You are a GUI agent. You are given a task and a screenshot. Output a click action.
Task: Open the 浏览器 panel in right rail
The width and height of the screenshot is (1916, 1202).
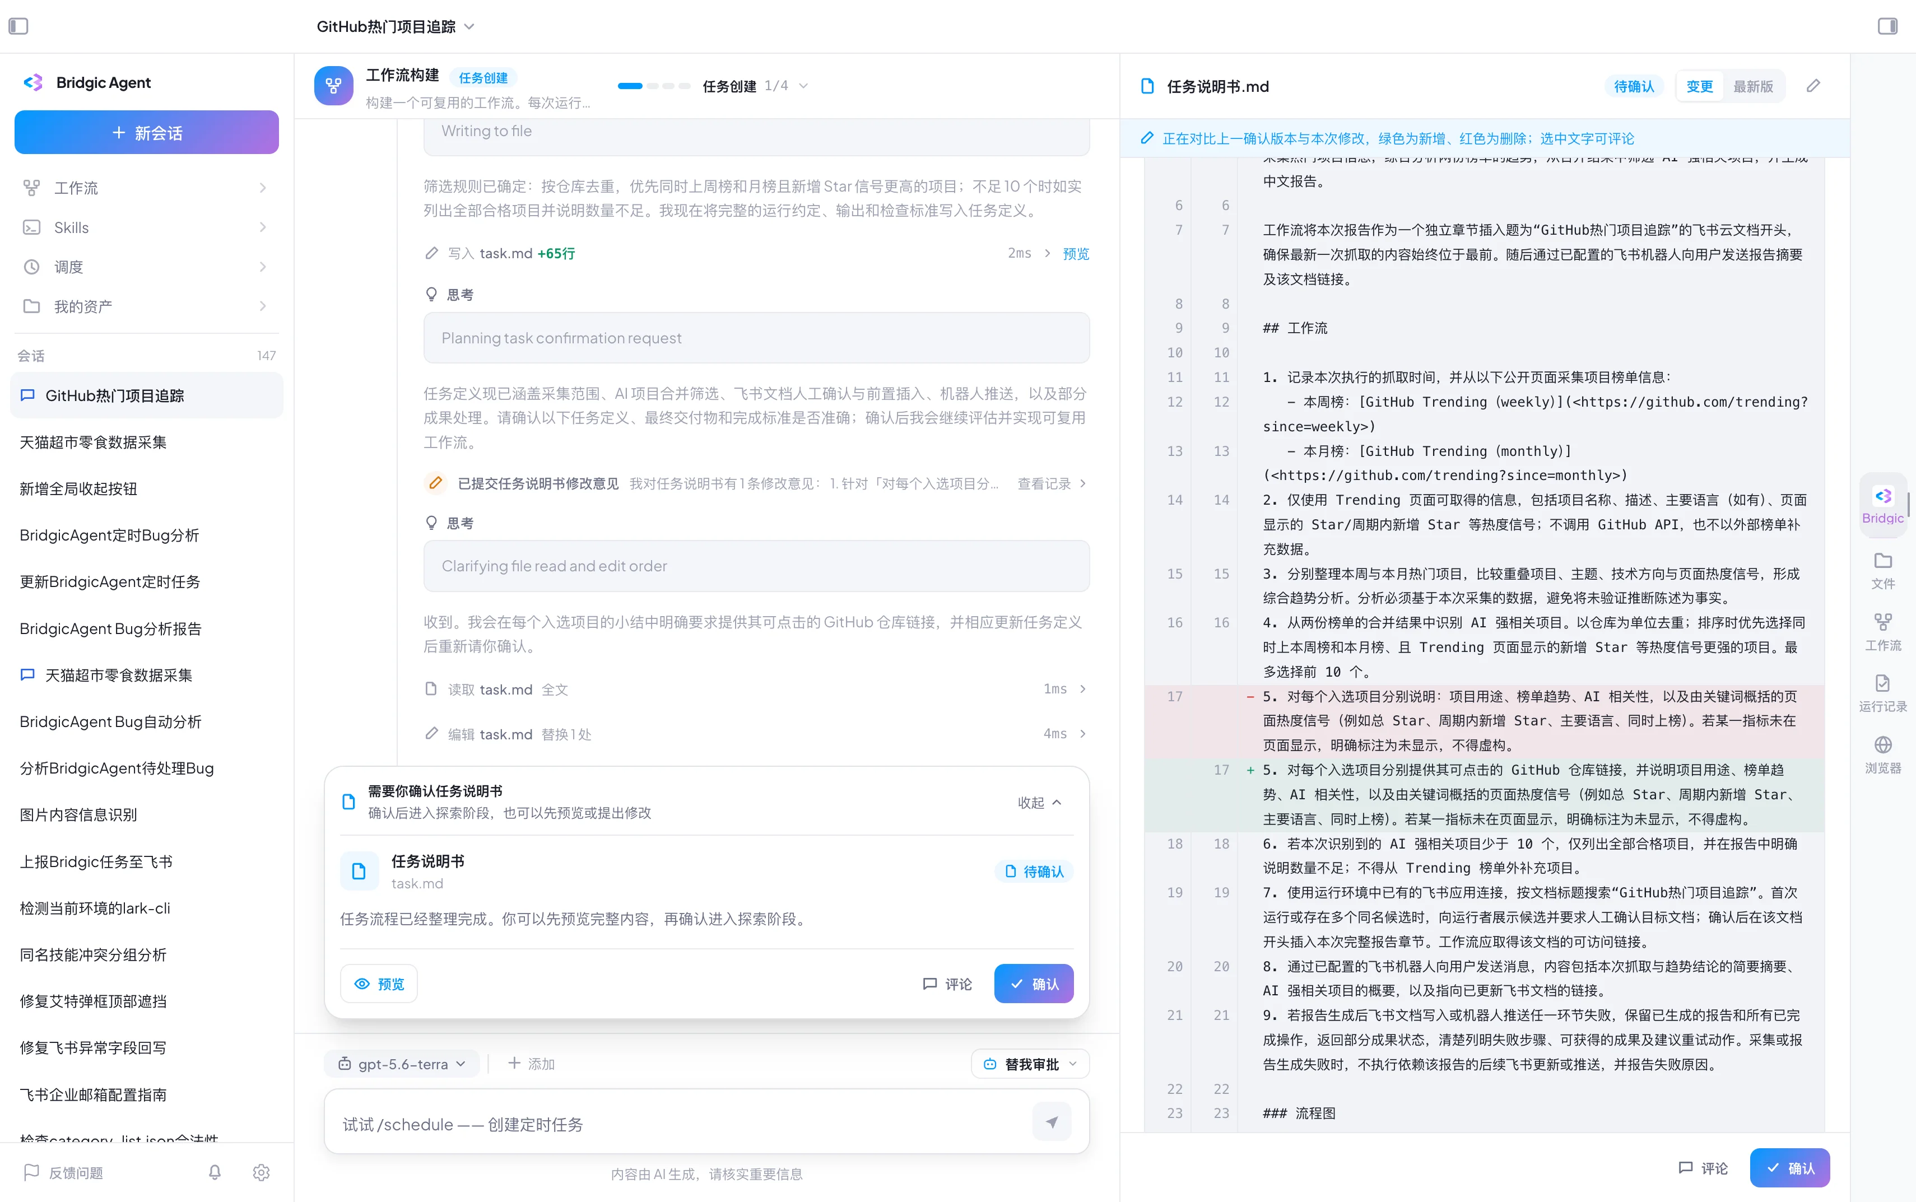pyautogui.click(x=1882, y=754)
